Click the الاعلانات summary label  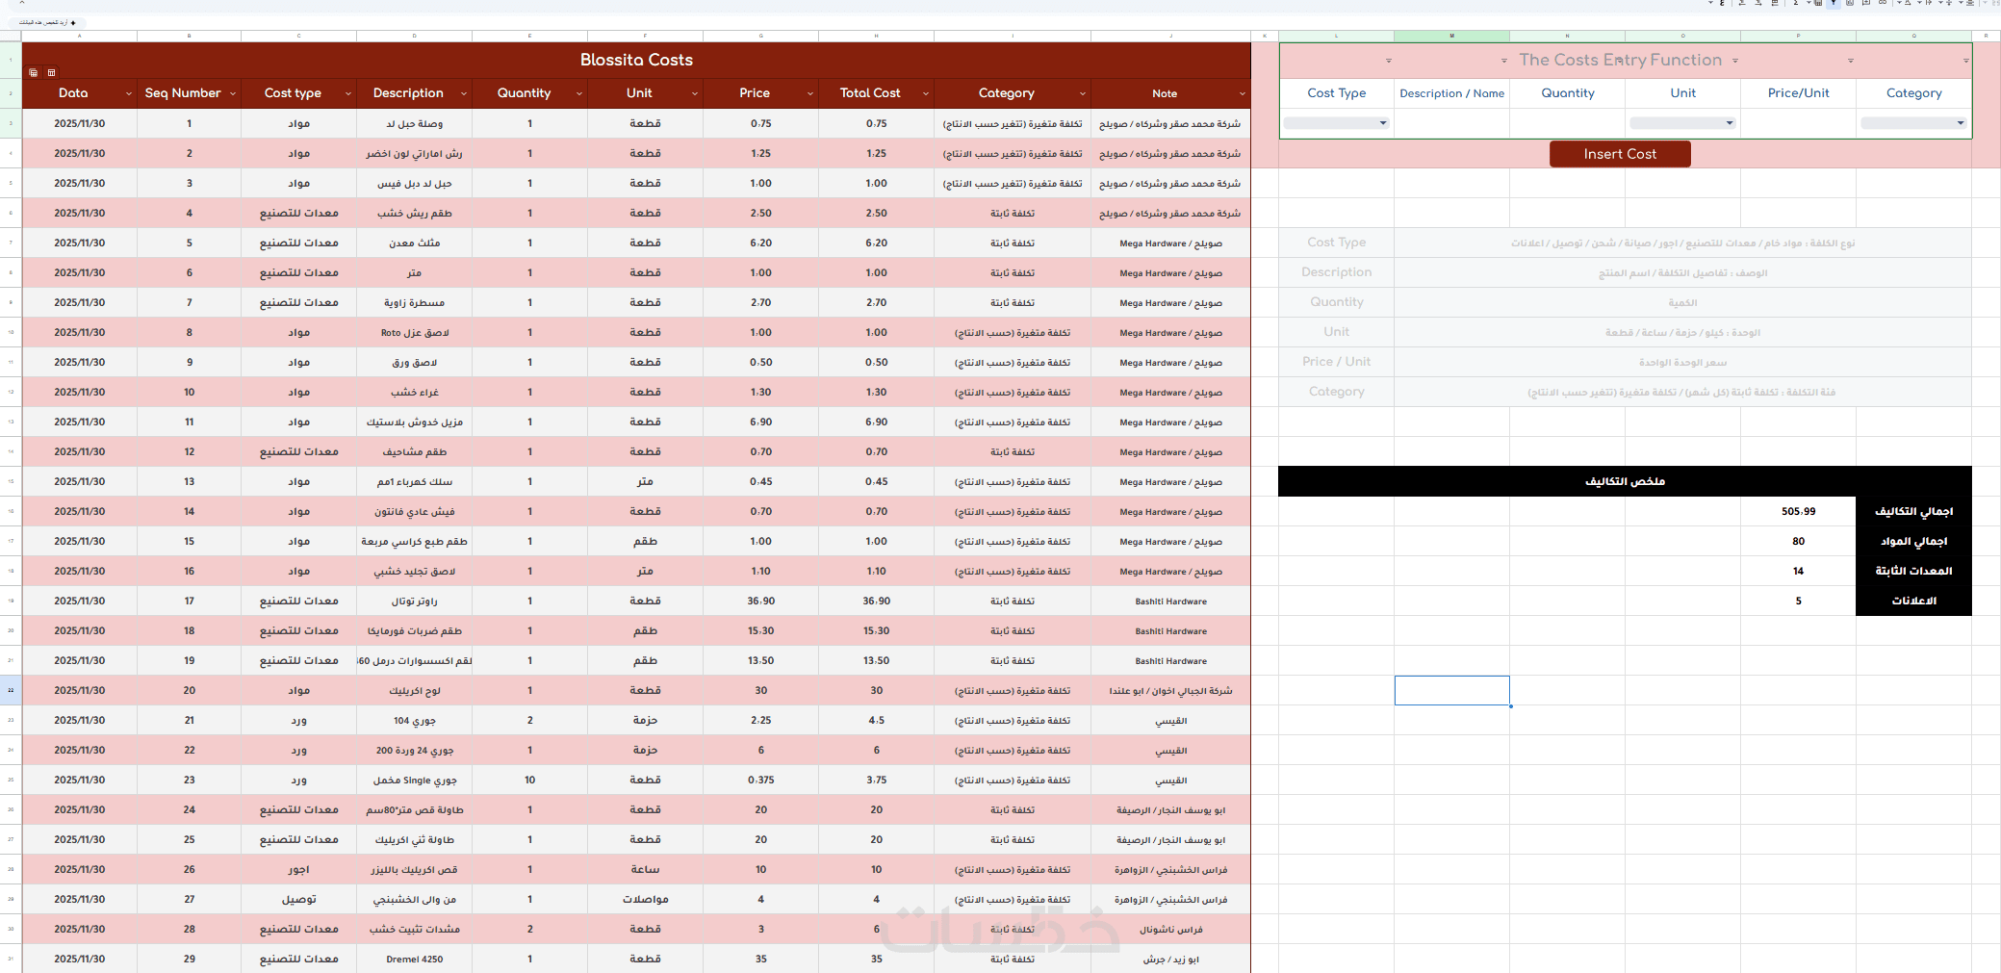(x=1913, y=601)
